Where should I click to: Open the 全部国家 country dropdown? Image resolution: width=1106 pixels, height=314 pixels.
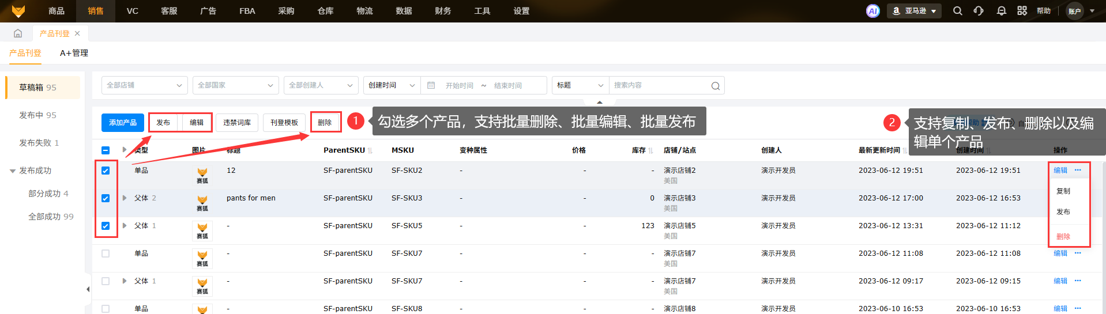pyautogui.click(x=235, y=85)
